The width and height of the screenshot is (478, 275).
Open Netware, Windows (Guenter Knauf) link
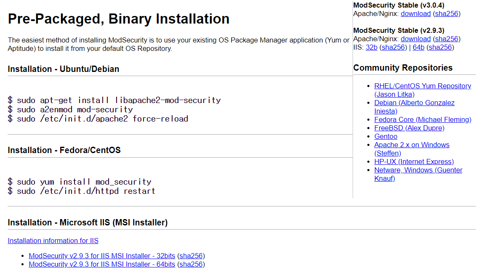click(418, 174)
